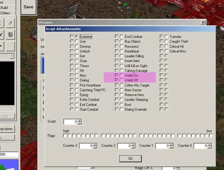Close the Weapon window
The width and height of the screenshot is (224, 170).
click(203, 22)
